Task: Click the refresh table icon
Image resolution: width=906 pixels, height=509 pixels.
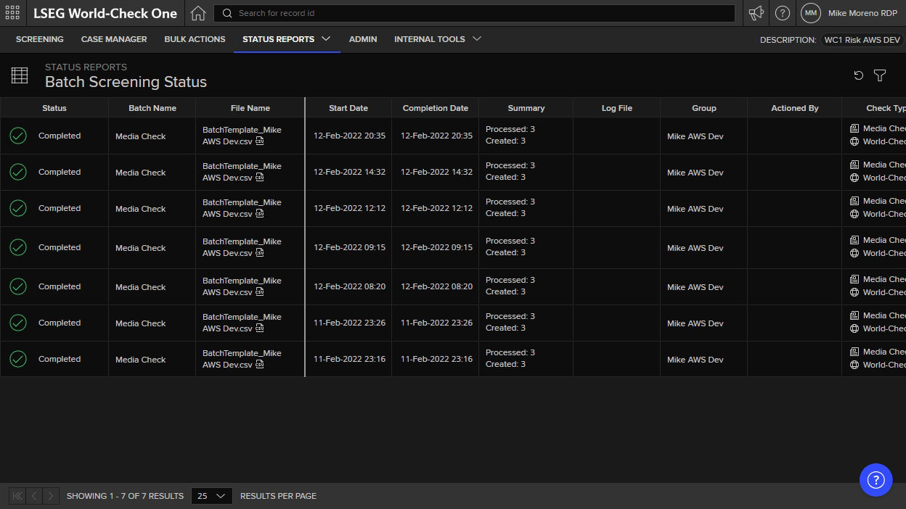Action: point(858,75)
